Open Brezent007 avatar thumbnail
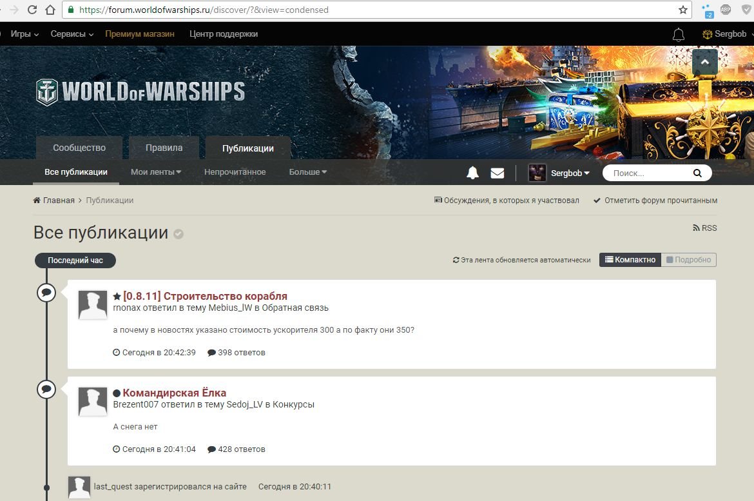Image resolution: width=754 pixels, height=501 pixels. point(93,401)
